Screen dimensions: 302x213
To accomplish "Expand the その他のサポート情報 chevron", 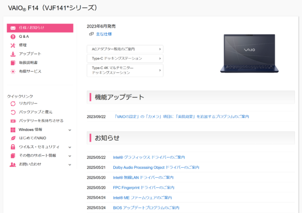I will (70, 156).
